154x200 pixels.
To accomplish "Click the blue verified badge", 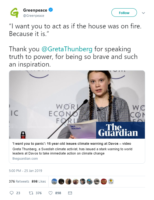I will pos(51,10).
